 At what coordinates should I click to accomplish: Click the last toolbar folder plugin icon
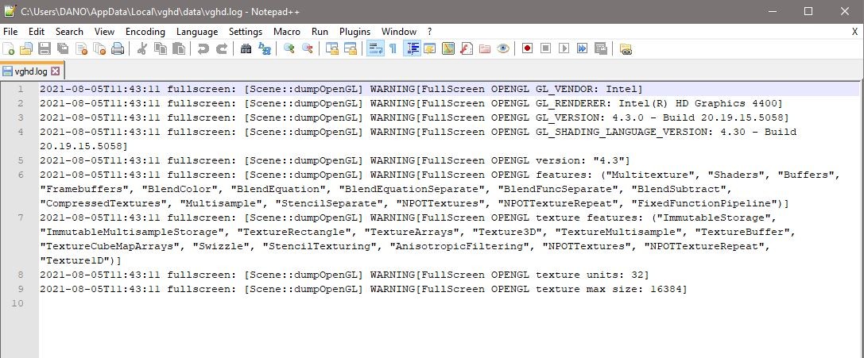tap(626, 49)
